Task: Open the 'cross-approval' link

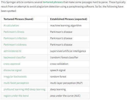Action: click(x=12, y=64)
